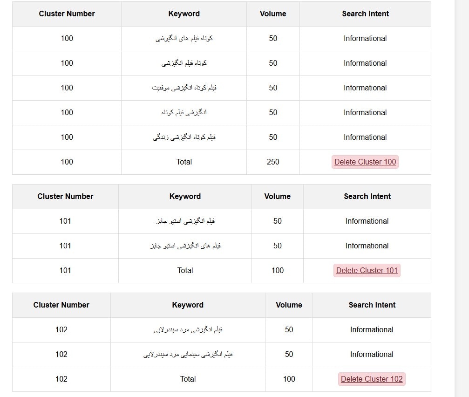
Task: Select the Total label in cluster 102 table
Action: 188,379
